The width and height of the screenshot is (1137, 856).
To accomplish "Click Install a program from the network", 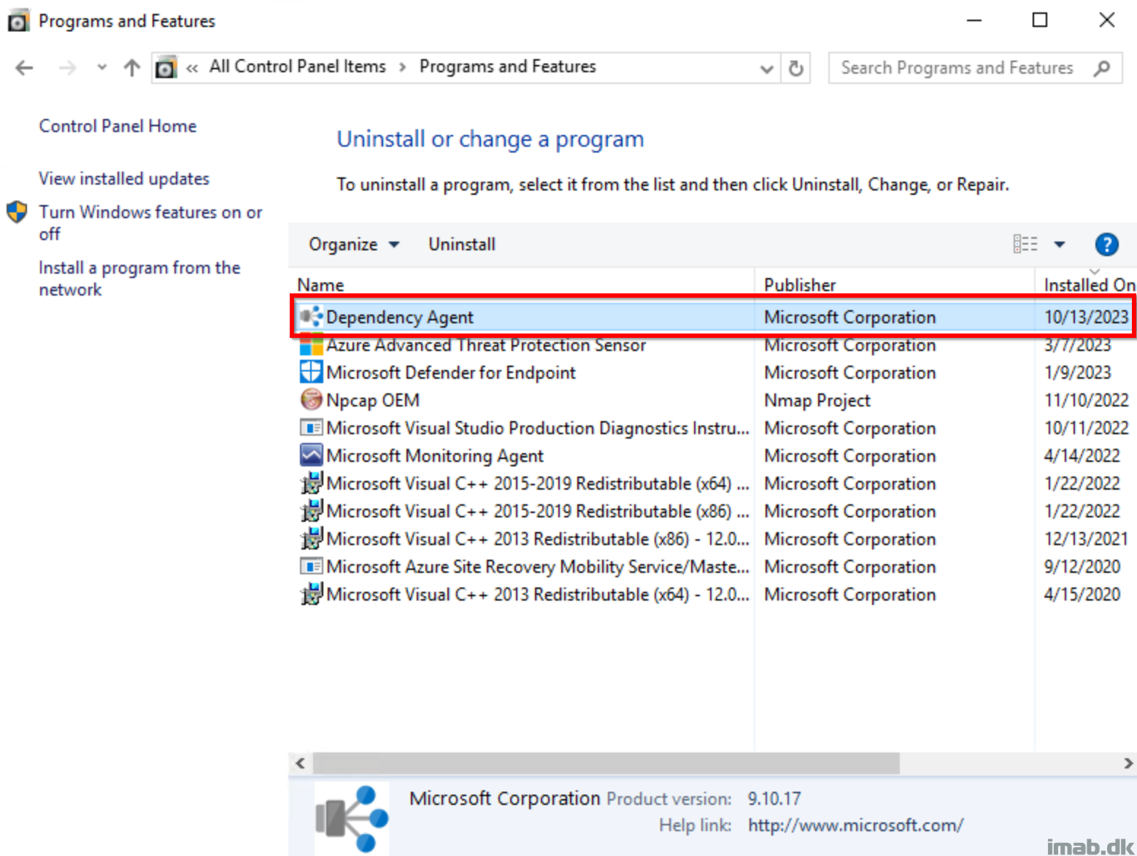I will tap(139, 278).
